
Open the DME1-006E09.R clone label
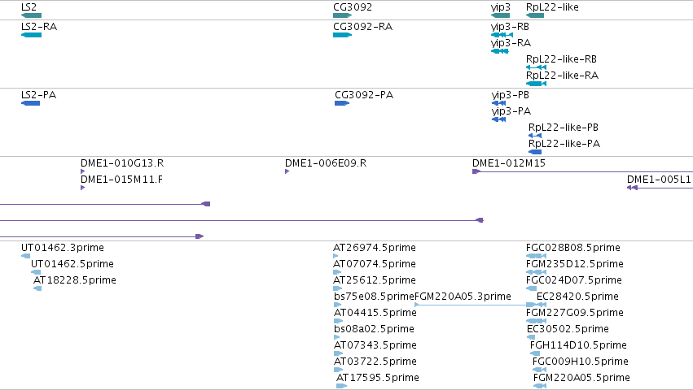tap(326, 163)
